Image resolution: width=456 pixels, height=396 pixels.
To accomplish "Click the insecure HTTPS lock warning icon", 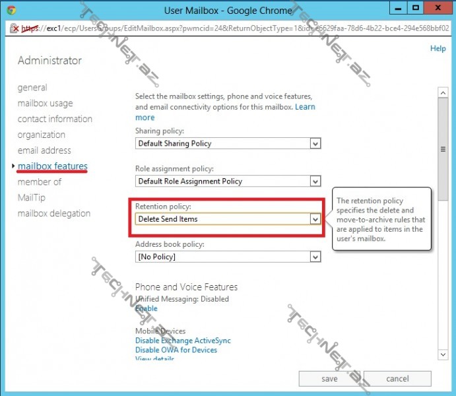I will click(14, 28).
